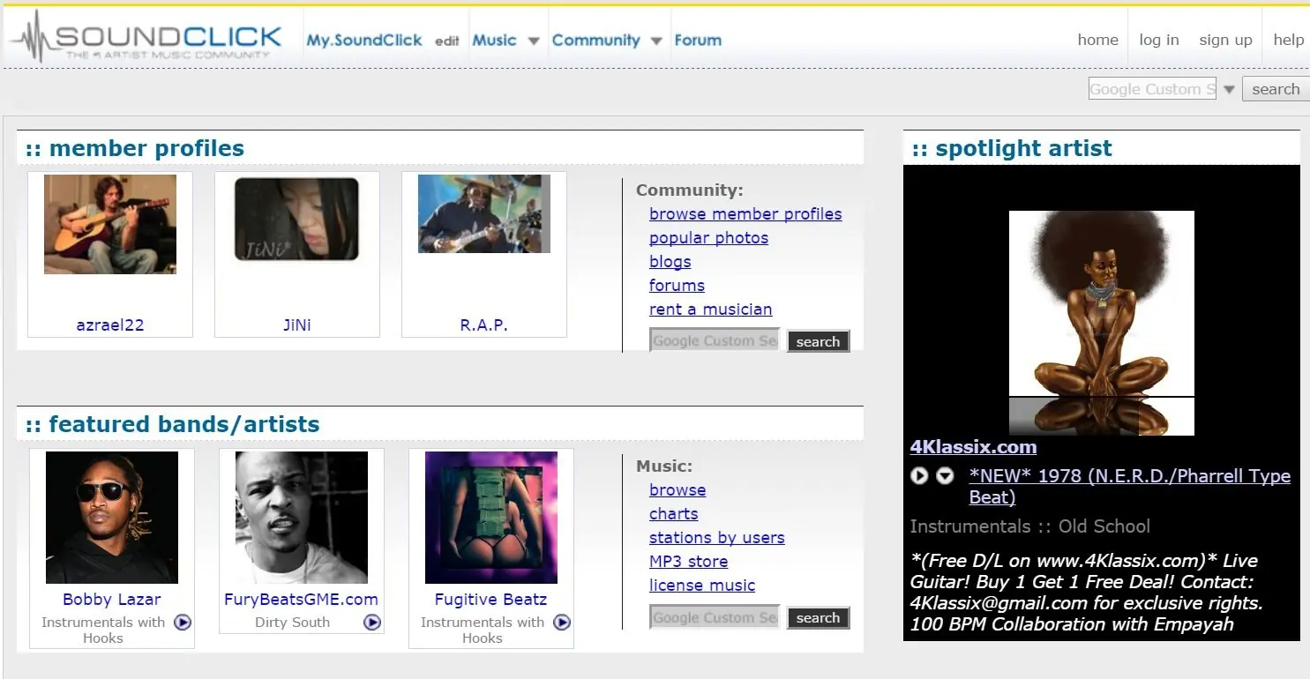Open the spotlight song options arrow
1310x679 pixels.
[x=945, y=476]
